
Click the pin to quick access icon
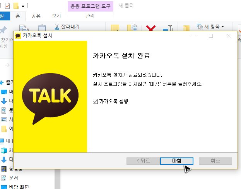(3, 30)
